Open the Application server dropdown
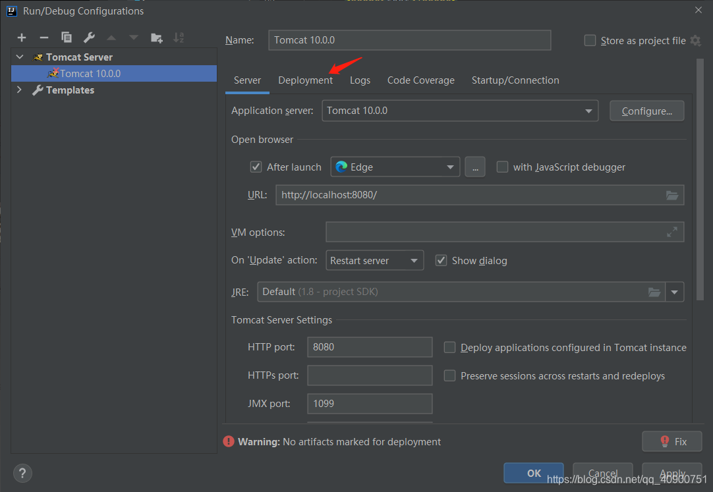The height and width of the screenshot is (492, 713). [x=460, y=111]
